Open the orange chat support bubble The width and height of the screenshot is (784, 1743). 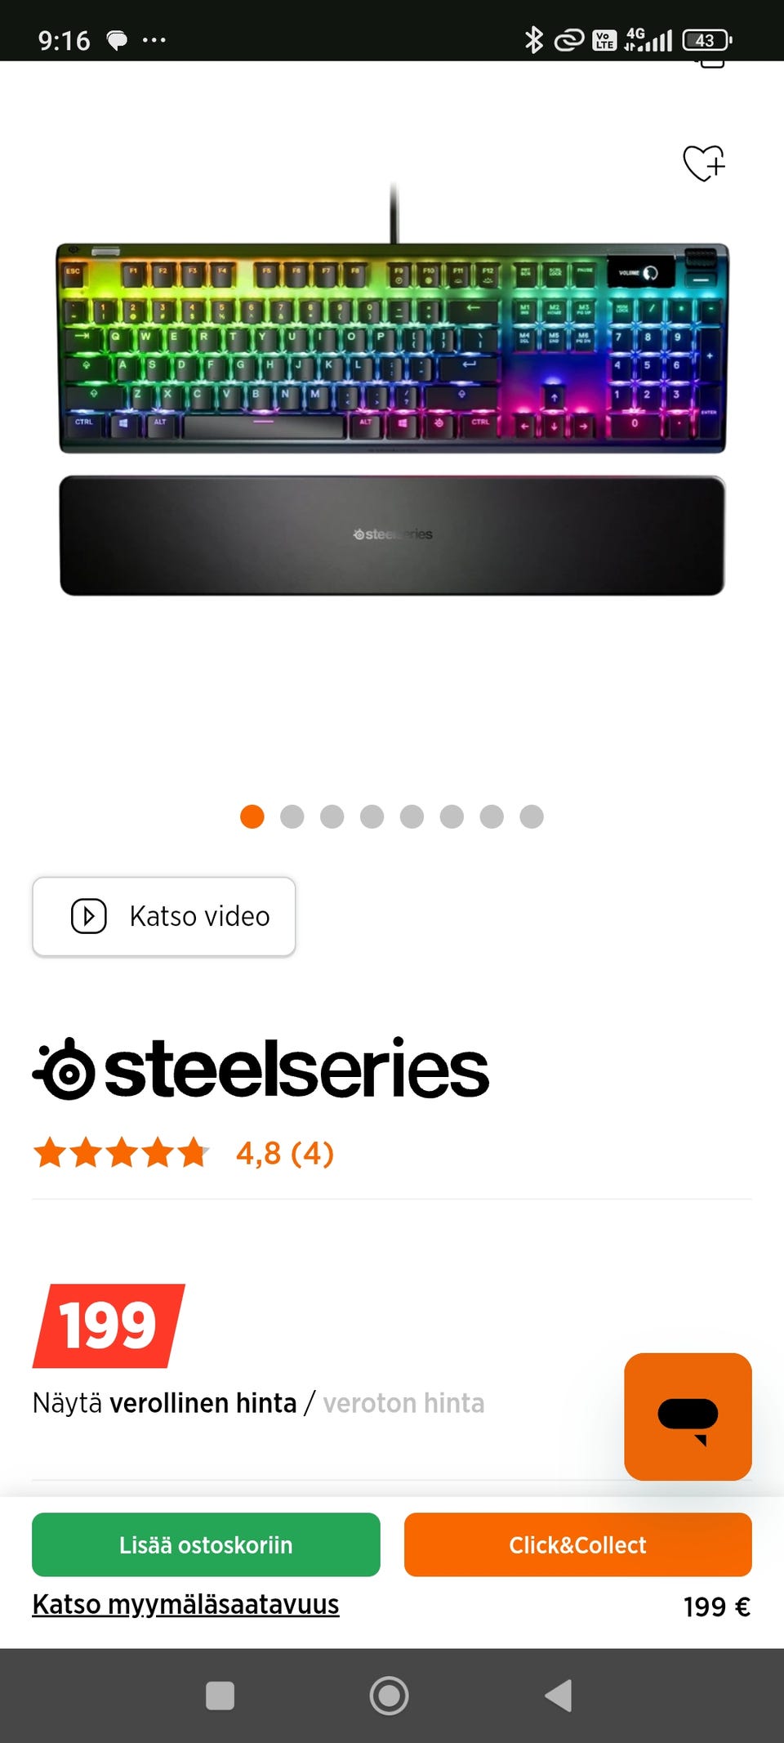pos(688,1416)
